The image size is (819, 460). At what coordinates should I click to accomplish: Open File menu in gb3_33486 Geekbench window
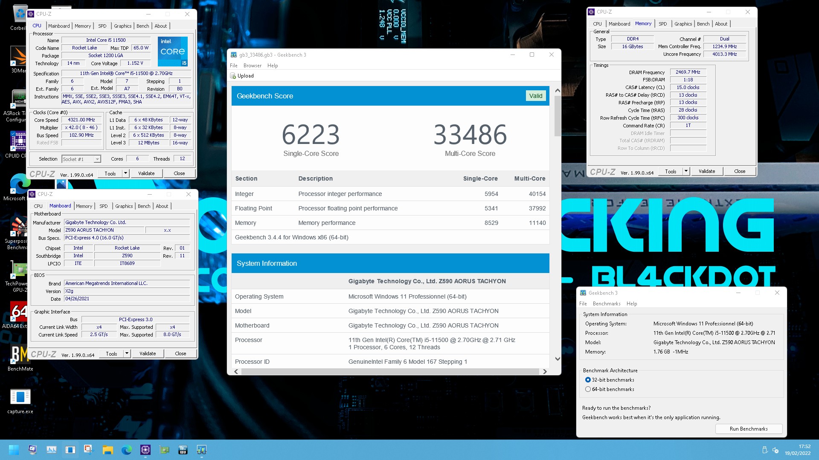234,66
